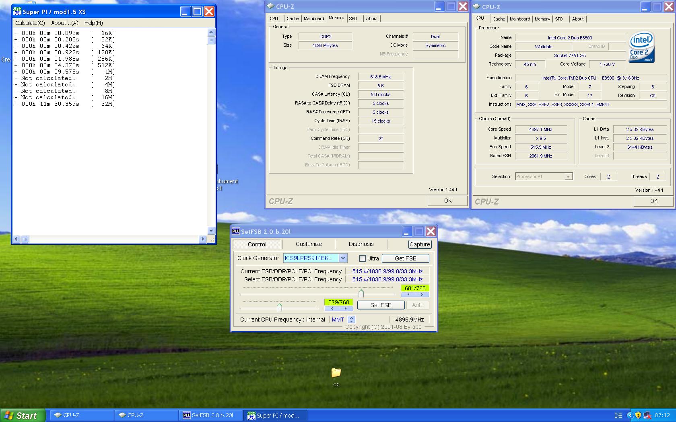
Task: Click the Set FSB button
Action: 381,305
